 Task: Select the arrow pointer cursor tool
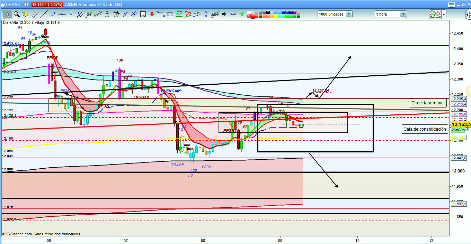point(7,14)
